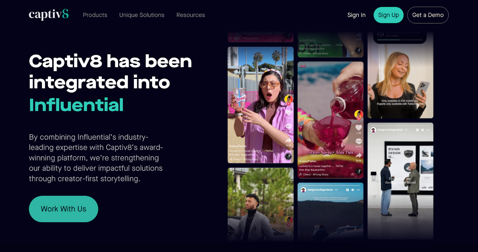Viewport: 478px width, 252px height.
Task: Pause the landscape story below Ocean Spray
Action: tap(347, 190)
